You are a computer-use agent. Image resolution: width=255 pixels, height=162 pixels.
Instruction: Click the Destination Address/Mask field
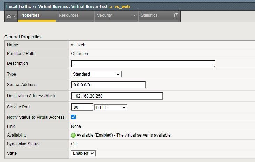pyautogui.click(x=117, y=96)
